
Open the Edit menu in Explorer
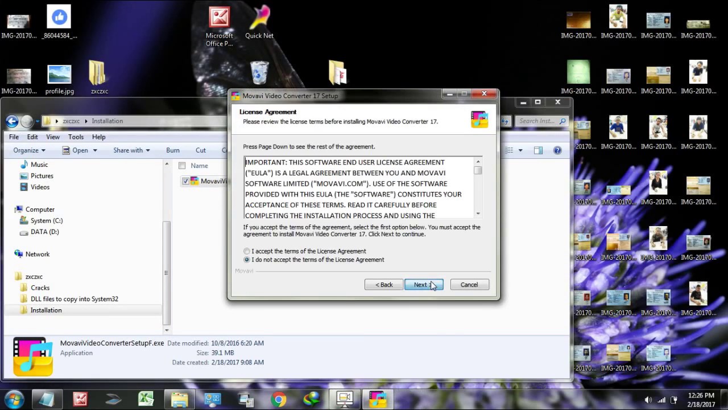click(32, 137)
